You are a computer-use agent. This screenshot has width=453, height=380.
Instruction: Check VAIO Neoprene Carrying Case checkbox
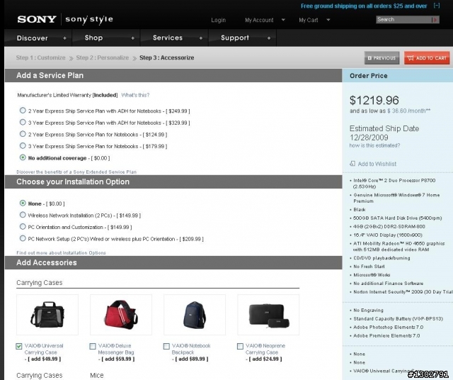click(x=240, y=346)
